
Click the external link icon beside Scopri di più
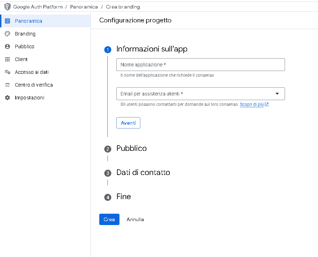267,104
